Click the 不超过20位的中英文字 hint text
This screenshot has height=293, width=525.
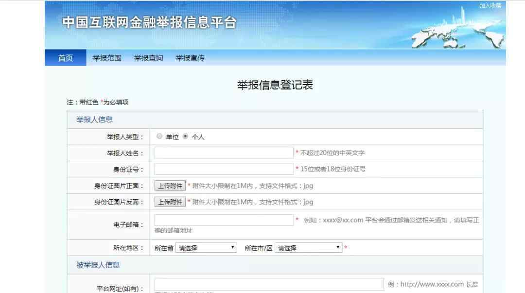[x=332, y=153]
